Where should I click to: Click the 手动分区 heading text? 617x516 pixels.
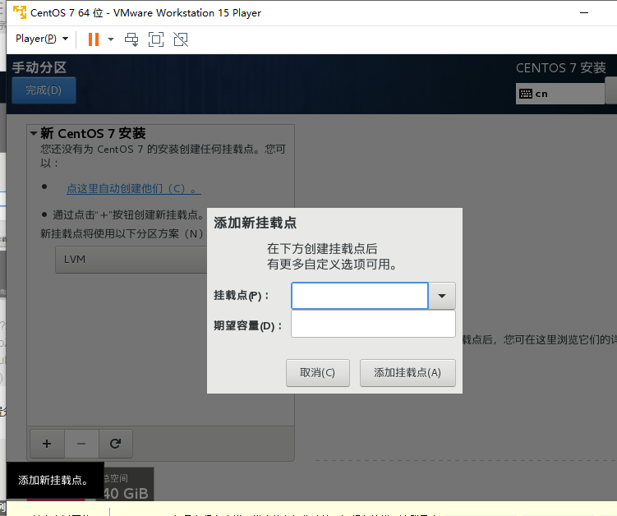click(39, 67)
